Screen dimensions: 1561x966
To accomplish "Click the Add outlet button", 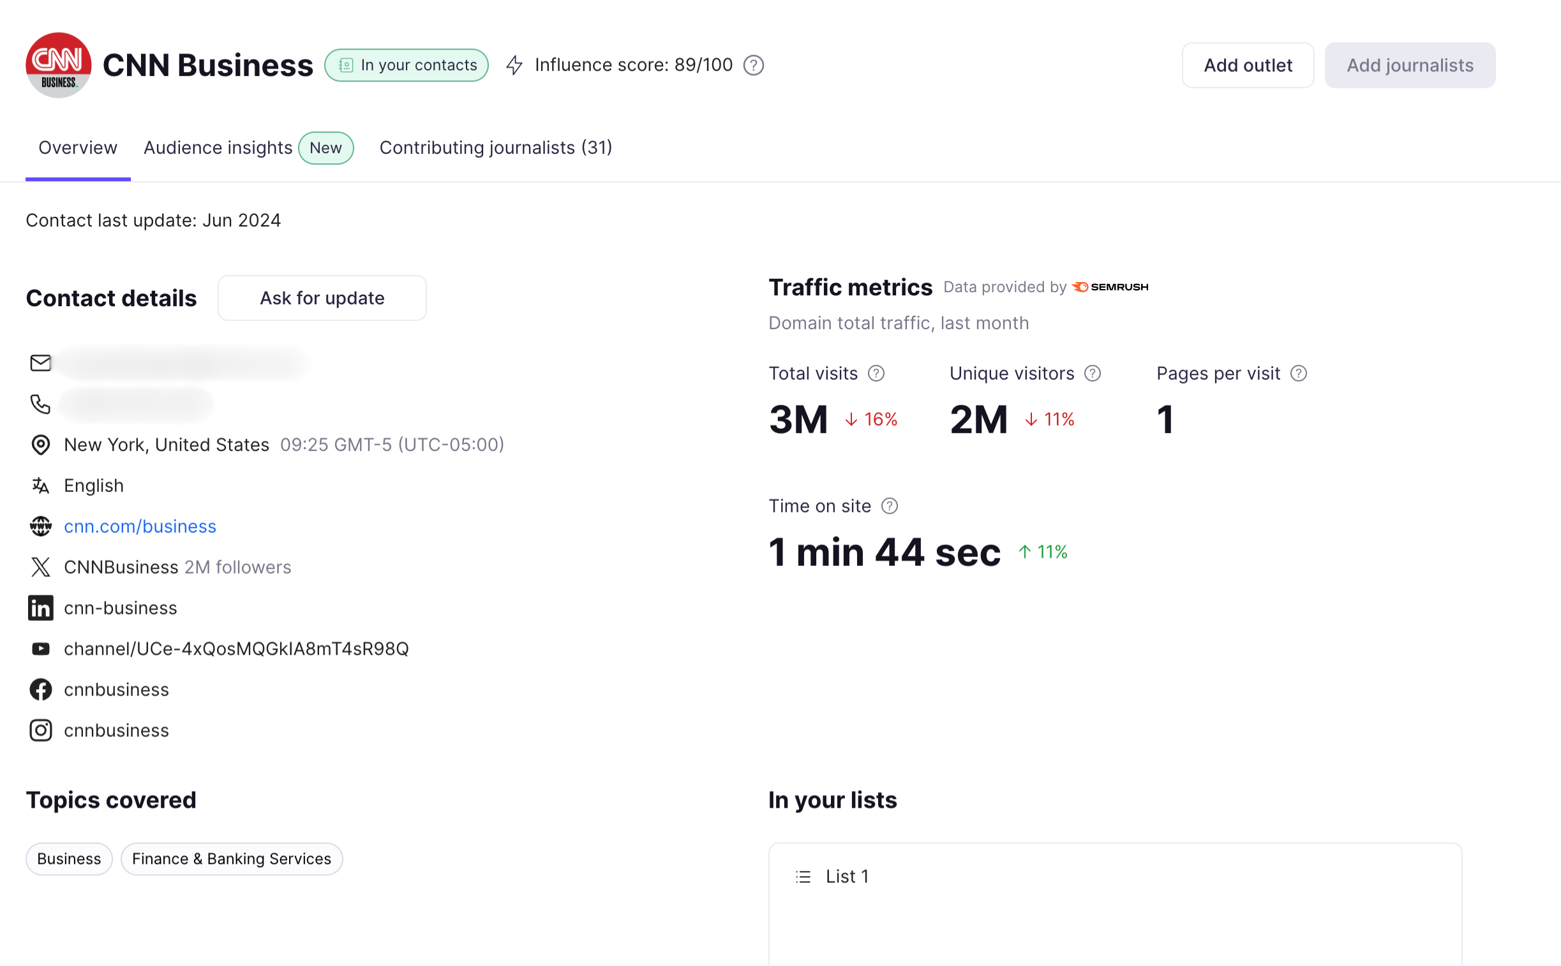I will pyautogui.click(x=1247, y=65).
